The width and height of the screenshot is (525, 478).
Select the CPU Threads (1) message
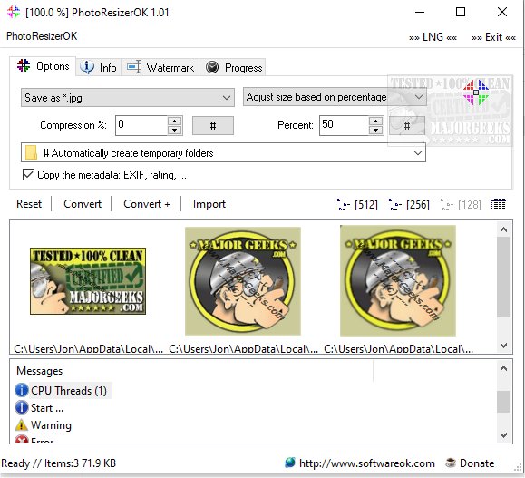tap(69, 391)
